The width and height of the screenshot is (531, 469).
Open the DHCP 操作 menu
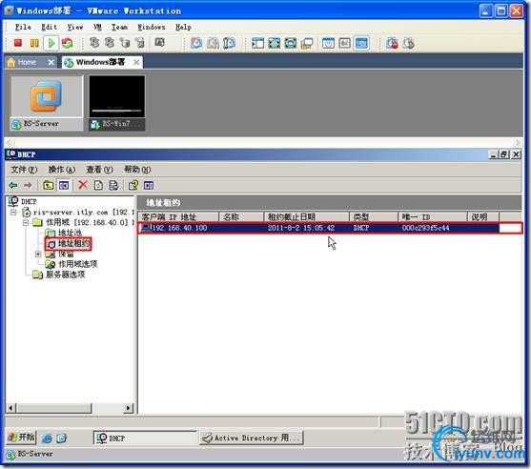pos(62,170)
